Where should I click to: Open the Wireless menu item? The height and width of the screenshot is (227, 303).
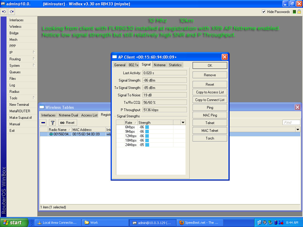coord(15,27)
